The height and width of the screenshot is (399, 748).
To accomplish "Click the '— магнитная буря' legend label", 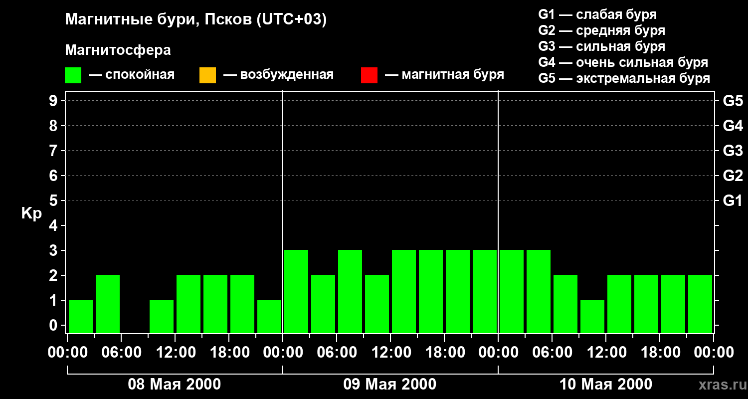I will click(445, 75).
